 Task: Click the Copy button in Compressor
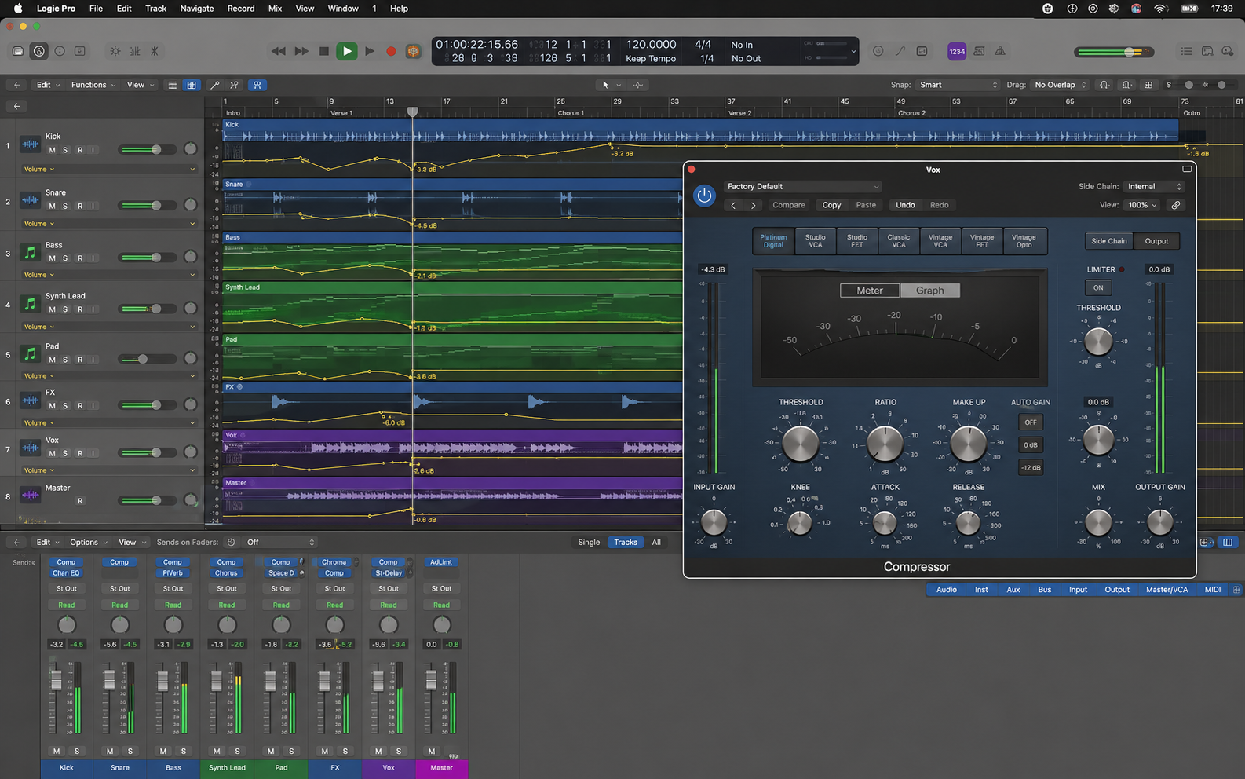[x=832, y=205]
